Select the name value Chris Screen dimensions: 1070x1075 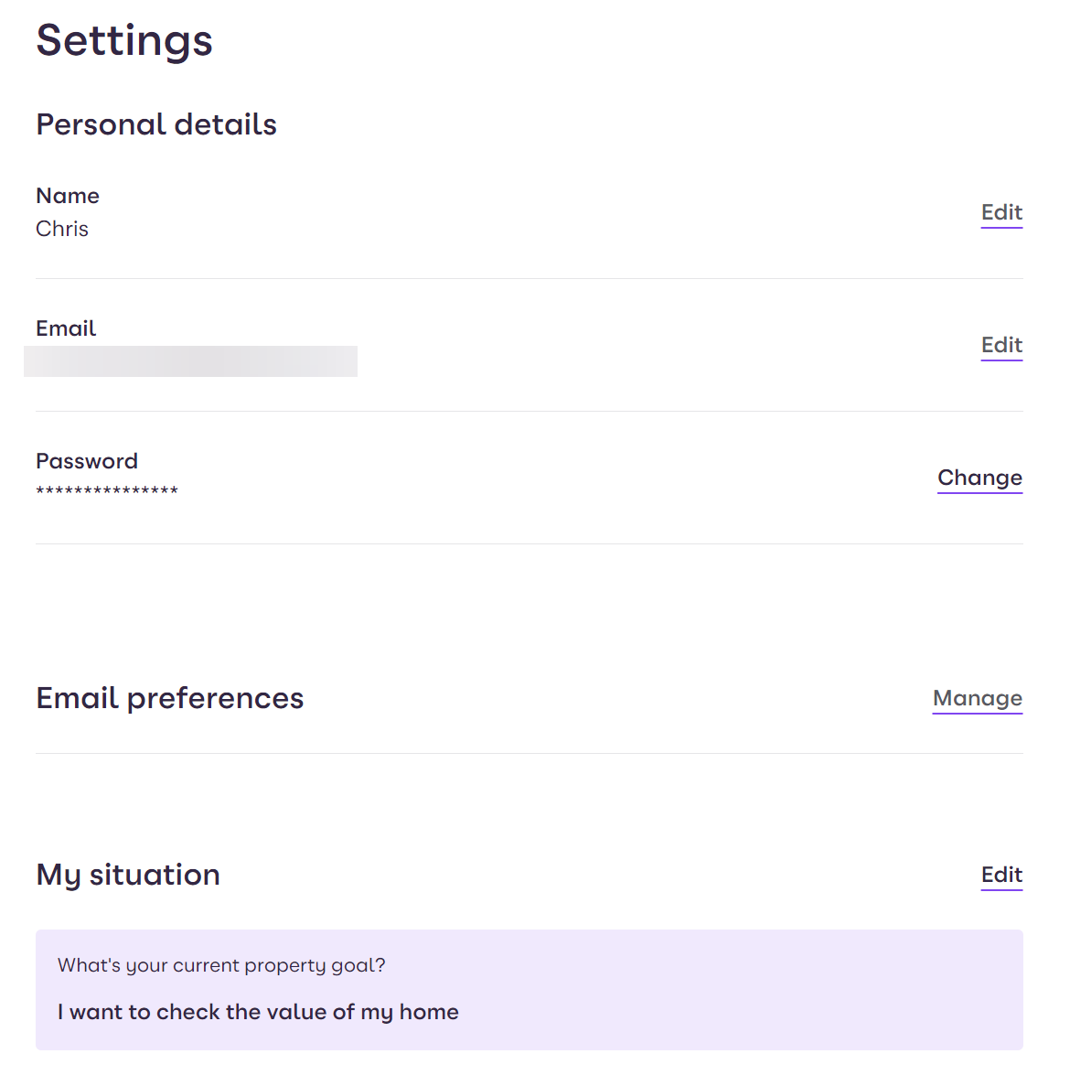tap(61, 229)
